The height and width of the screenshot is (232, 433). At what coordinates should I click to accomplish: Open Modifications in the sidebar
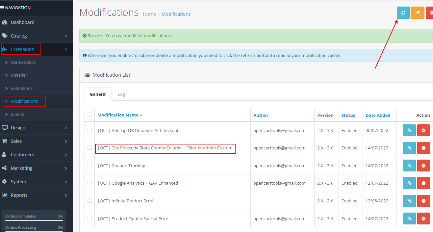point(24,101)
